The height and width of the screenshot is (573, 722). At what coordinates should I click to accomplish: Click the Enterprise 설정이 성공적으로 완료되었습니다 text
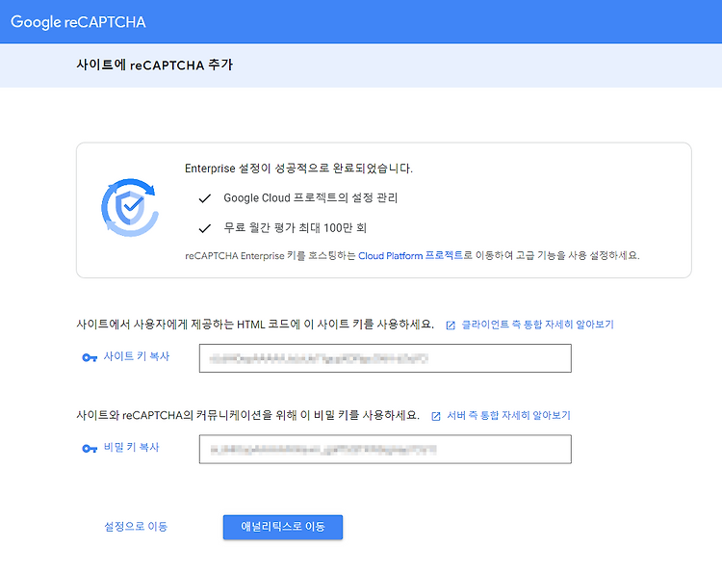tap(298, 169)
